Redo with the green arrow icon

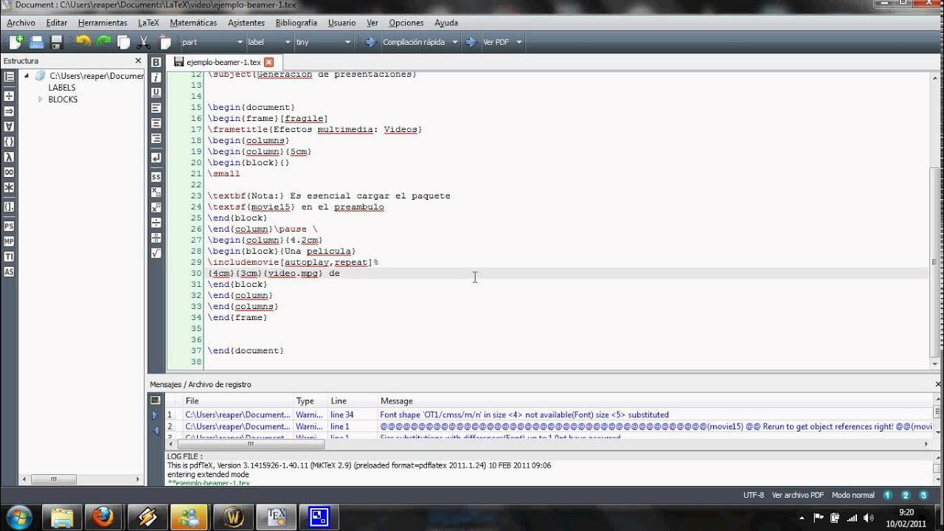point(104,42)
